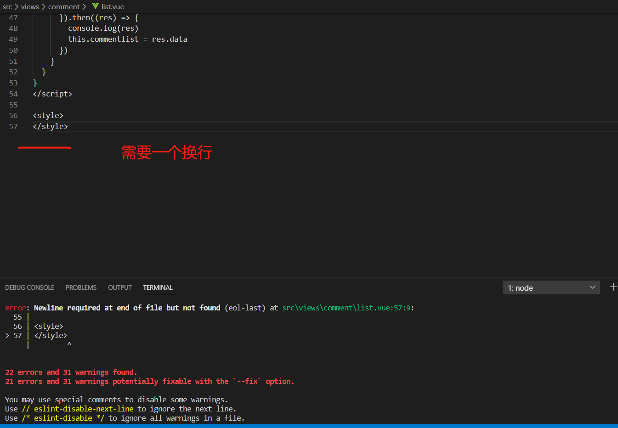Click the '--fix' option text in terminal

247,381
